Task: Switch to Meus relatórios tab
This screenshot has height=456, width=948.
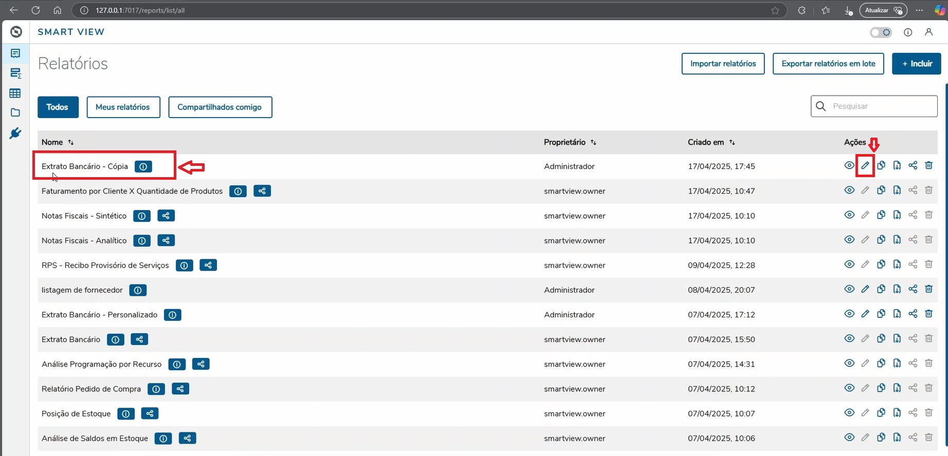Action: tap(123, 107)
